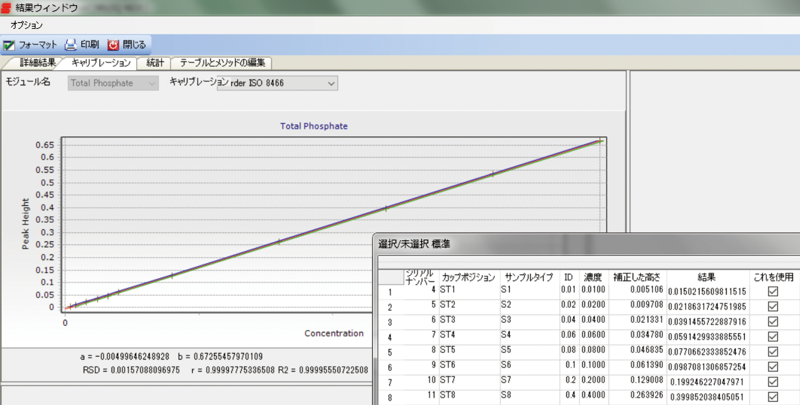The height and width of the screenshot is (405, 800).
Task: Click corrected height value 0.005106
Action: pos(646,289)
